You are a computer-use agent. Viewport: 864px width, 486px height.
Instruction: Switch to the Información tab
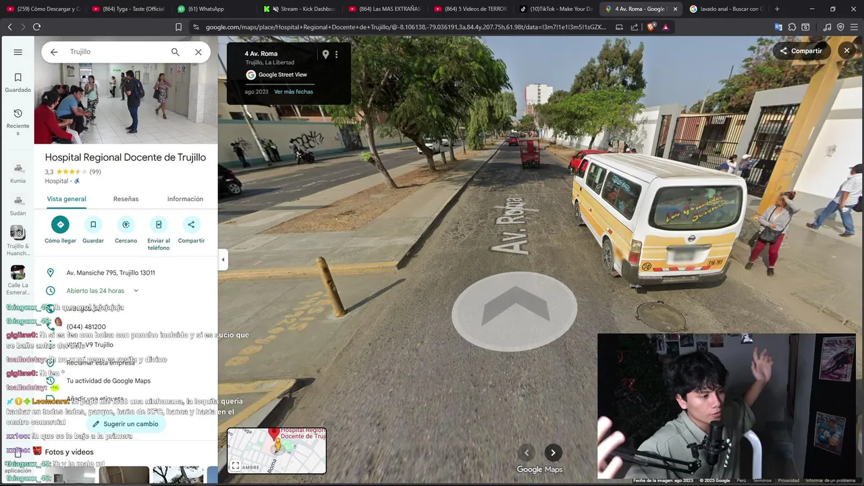click(x=185, y=199)
